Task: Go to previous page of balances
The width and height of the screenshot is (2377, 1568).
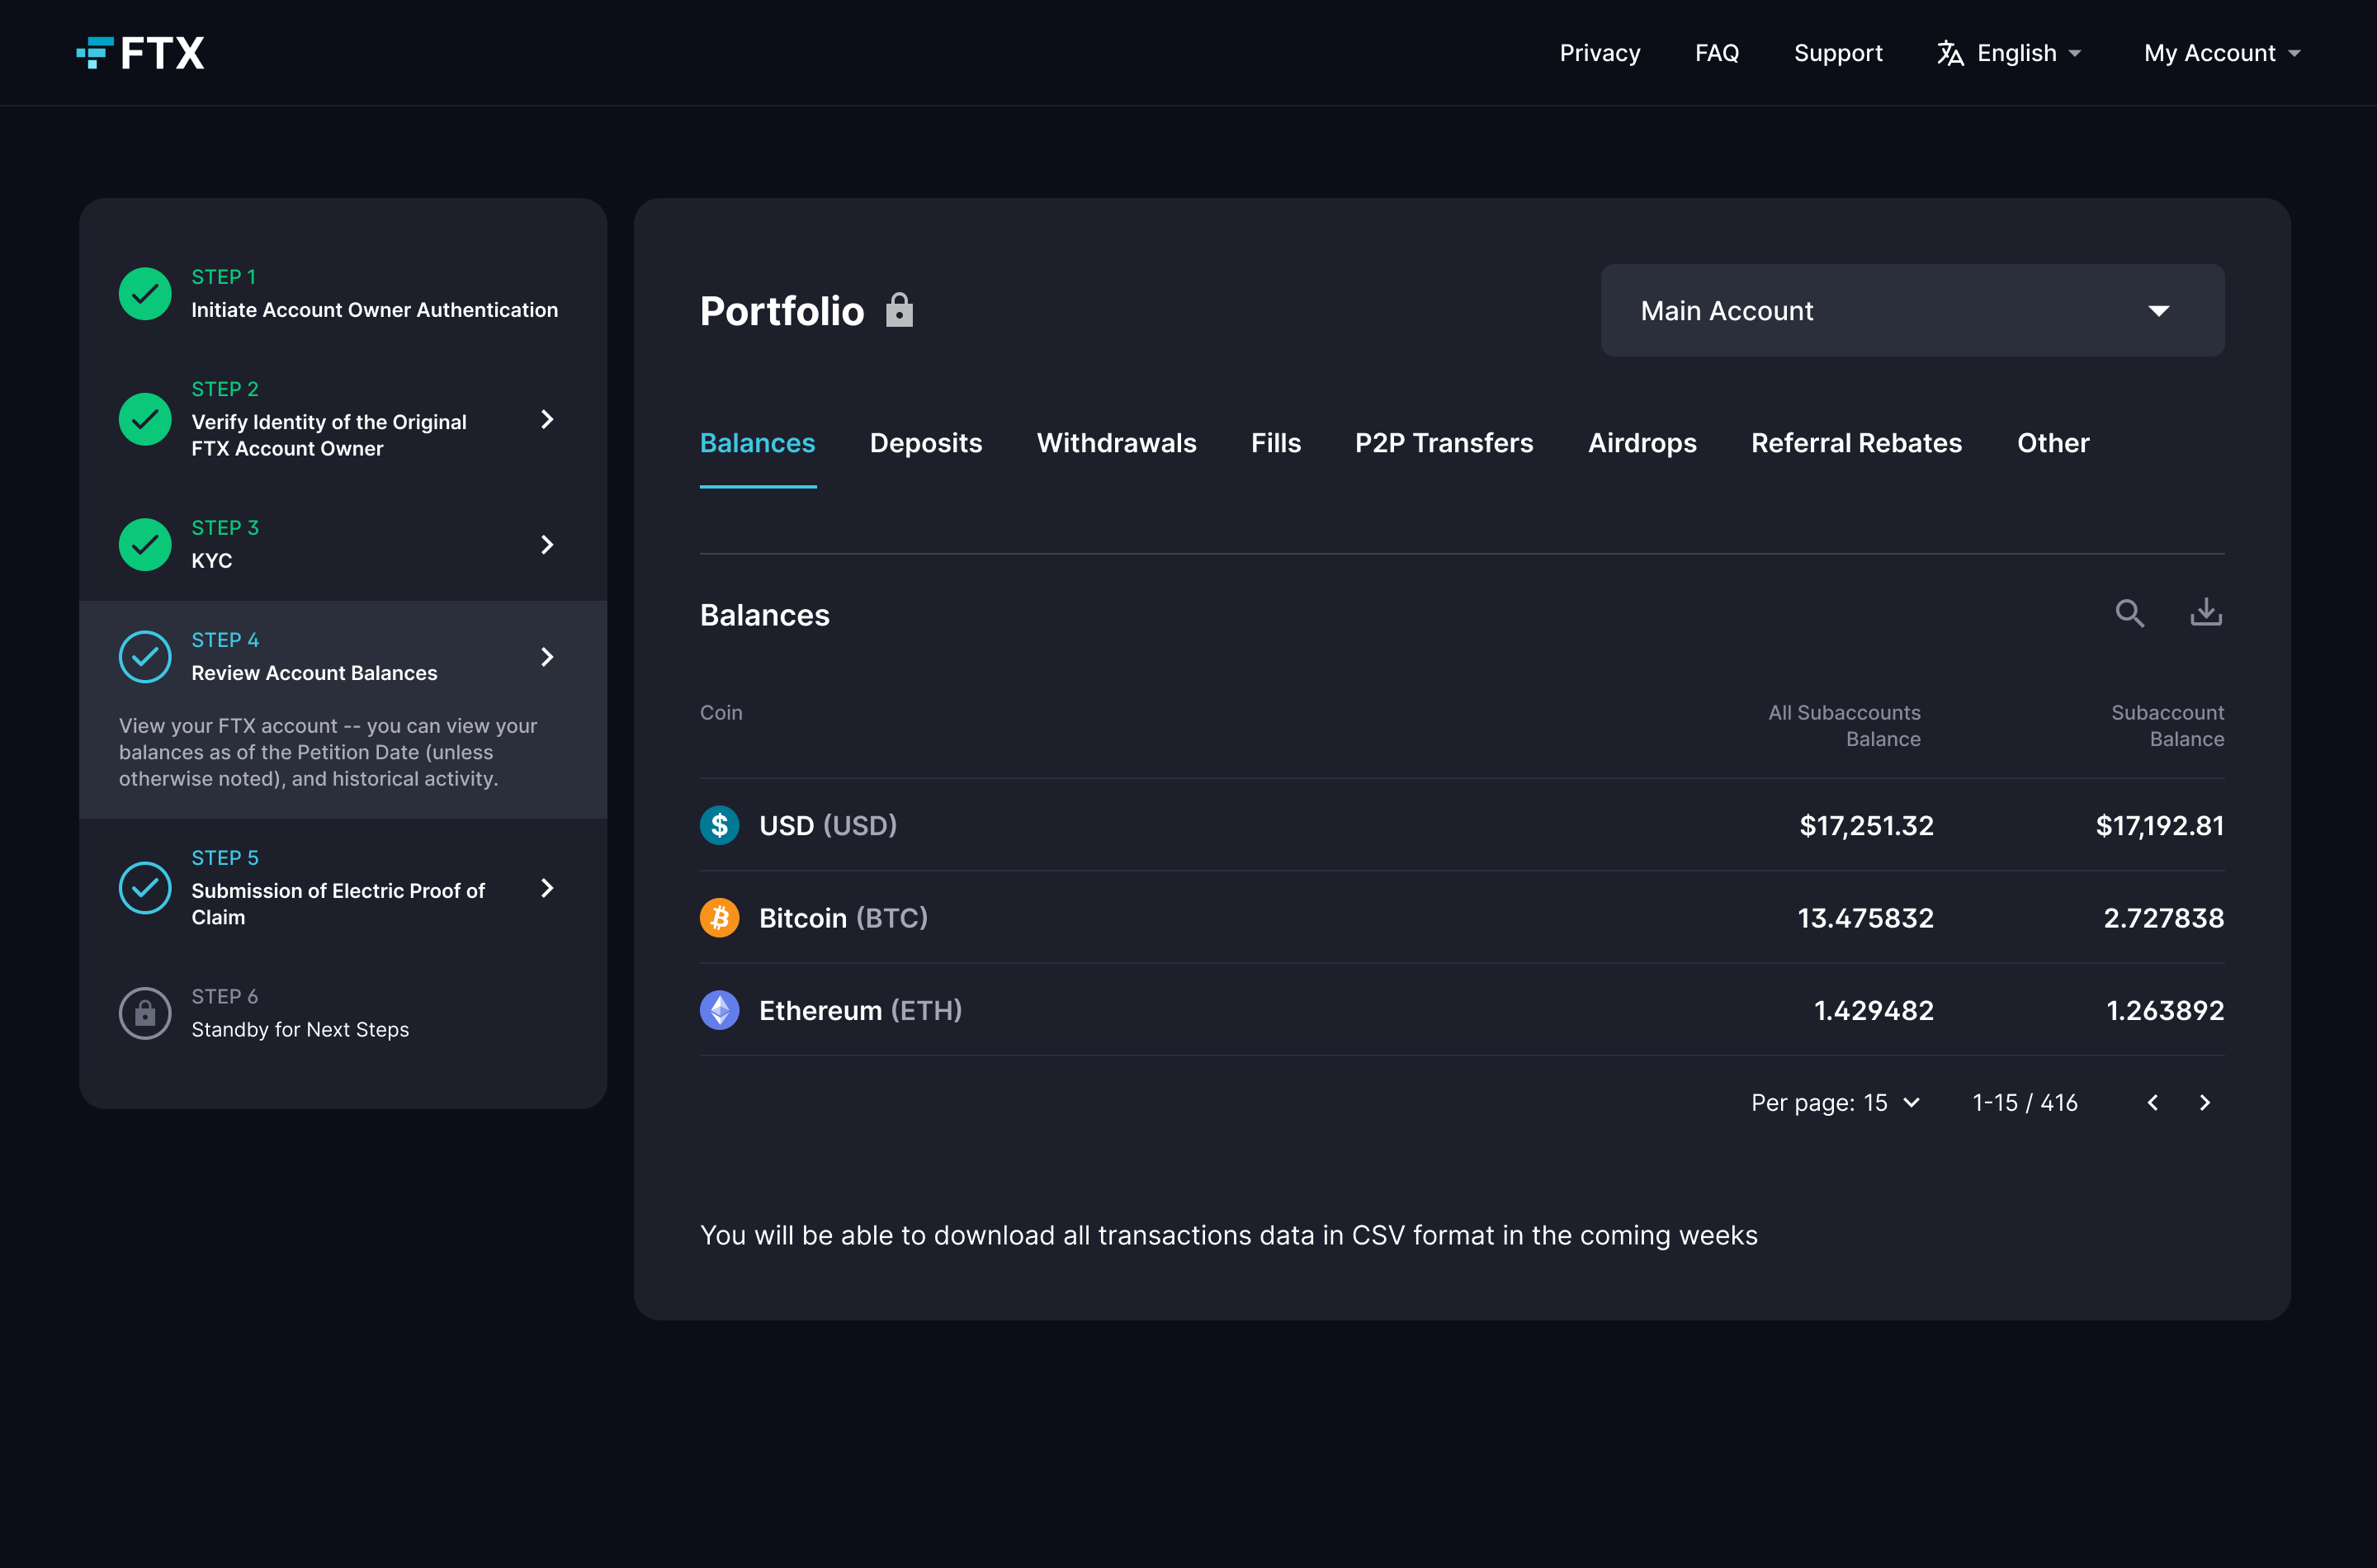Action: [2152, 1103]
